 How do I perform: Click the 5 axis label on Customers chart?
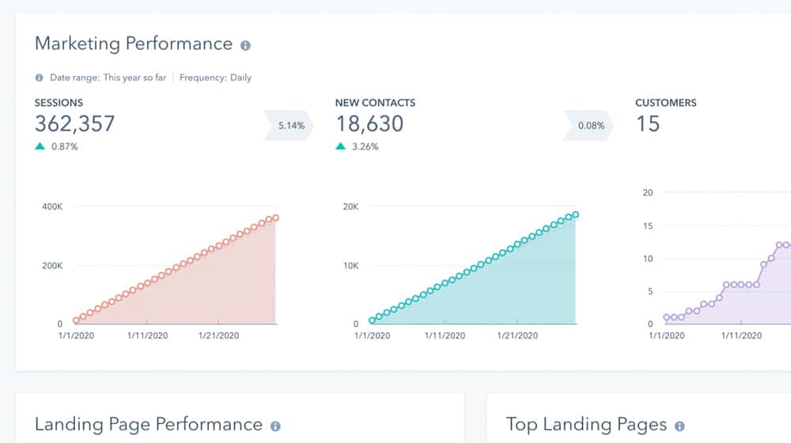point(650,292)
